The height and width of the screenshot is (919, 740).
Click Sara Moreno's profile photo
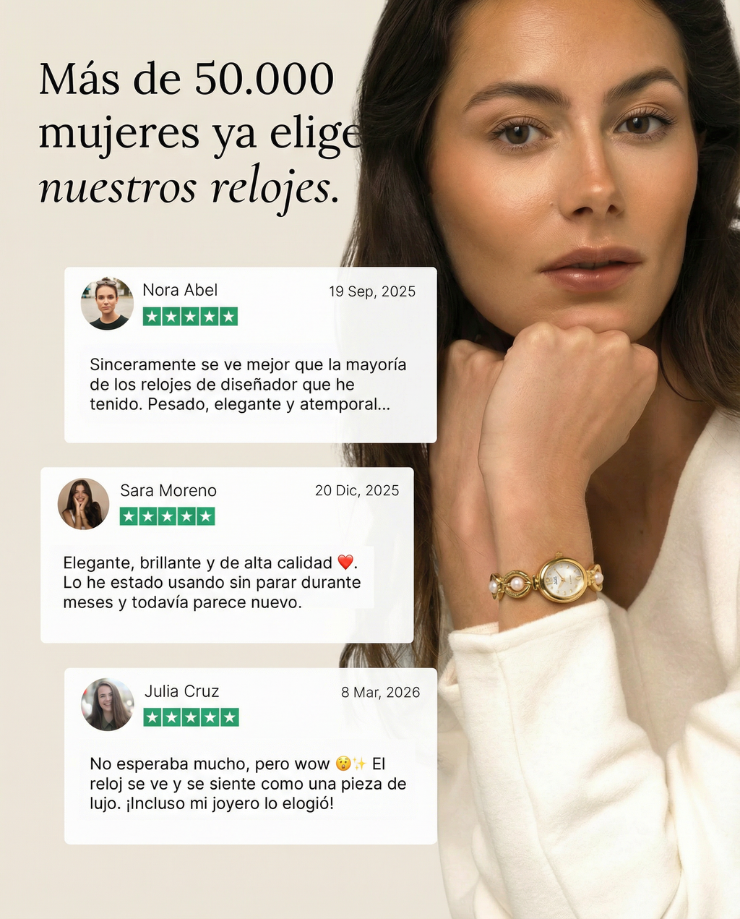[x=84, y=503]
